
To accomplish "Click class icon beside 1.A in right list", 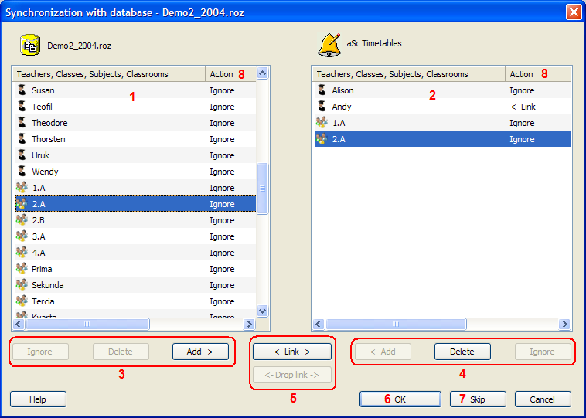I will 322,123.
